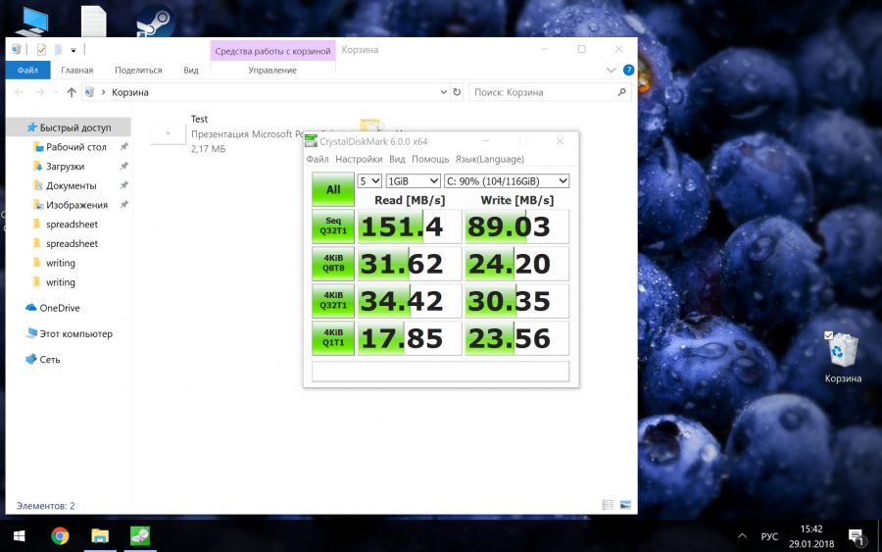
Task: Run the Seq Q32T1 benchmark test
Action: click(x=333, y=227)
